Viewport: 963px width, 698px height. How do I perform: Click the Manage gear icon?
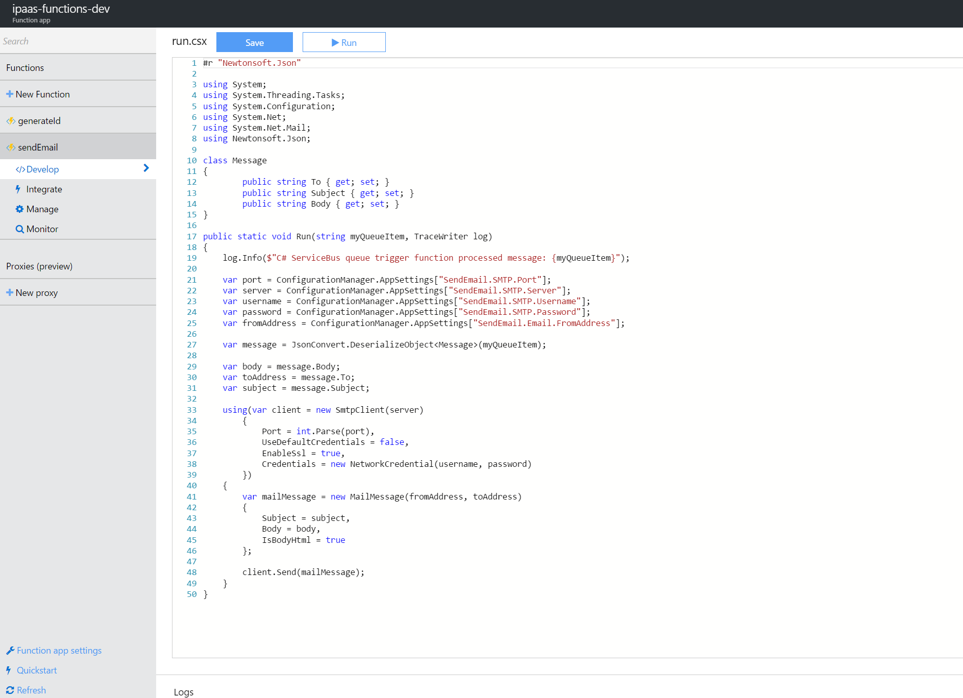click(19, 209)
